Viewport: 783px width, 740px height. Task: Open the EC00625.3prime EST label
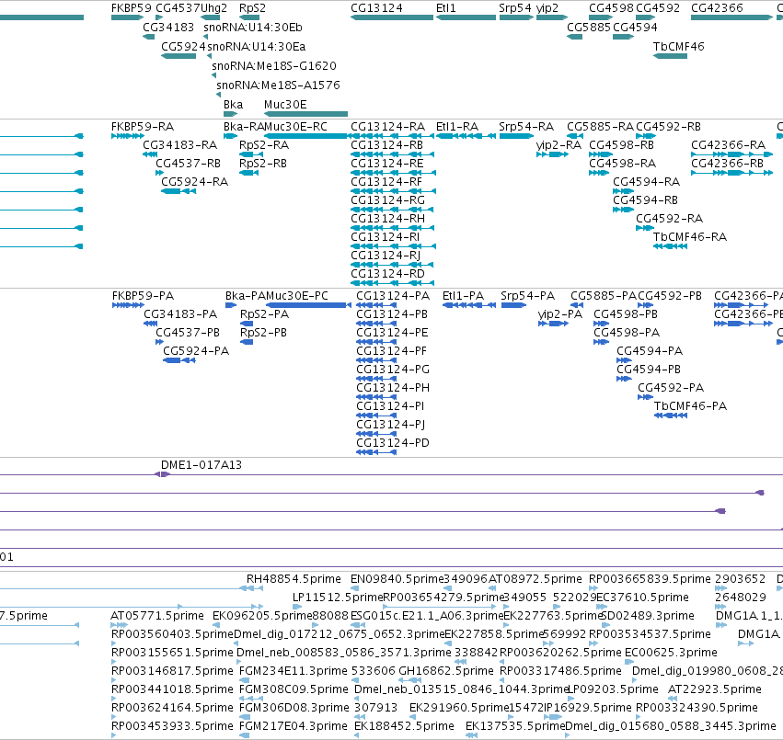[671, 653]
